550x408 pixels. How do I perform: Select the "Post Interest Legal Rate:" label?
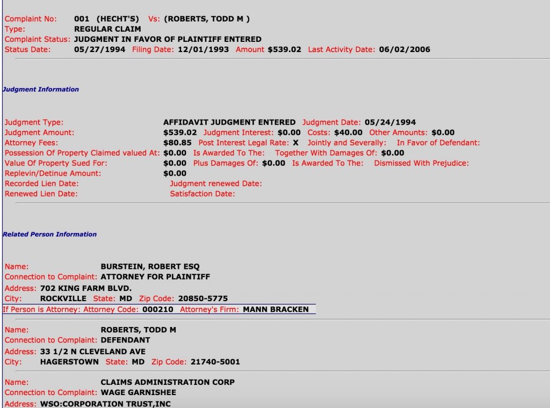[244, 143]
